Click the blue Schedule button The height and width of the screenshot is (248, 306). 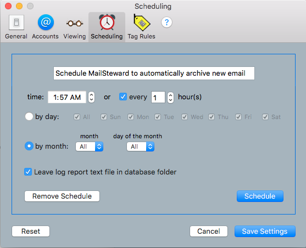(x=260, y=196)
